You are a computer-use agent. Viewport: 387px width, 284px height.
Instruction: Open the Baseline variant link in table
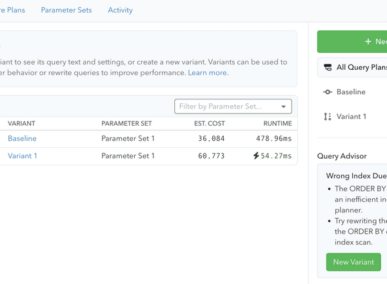[x=22, y=138]
